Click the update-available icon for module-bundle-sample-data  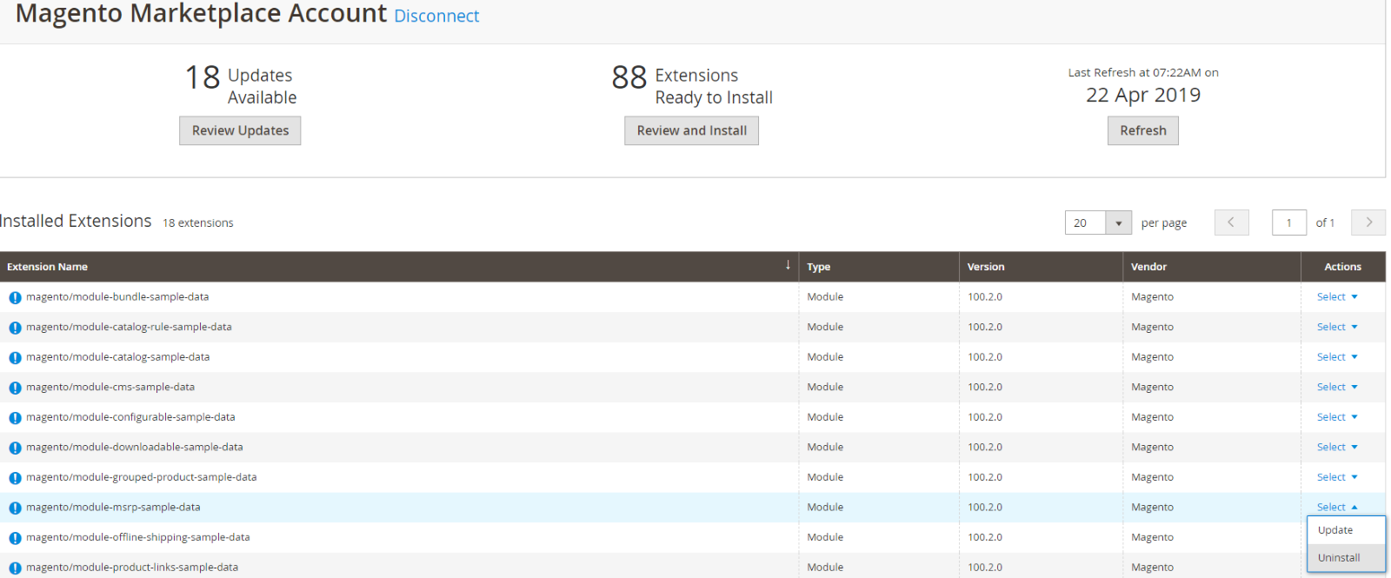point(15,297)
